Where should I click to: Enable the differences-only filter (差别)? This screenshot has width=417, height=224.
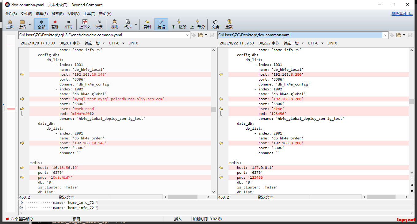(x=55, y=24)
